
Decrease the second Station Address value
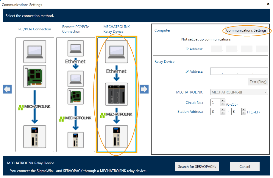point(244,113)
